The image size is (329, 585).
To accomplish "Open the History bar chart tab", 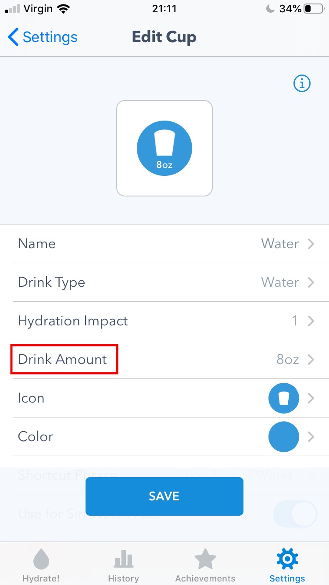I will 123,565.
